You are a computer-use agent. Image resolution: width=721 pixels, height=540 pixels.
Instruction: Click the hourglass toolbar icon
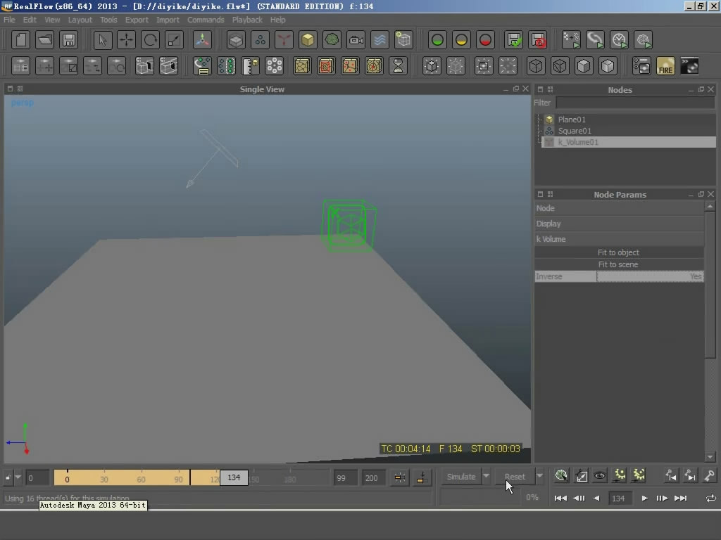tap(398, 66)
